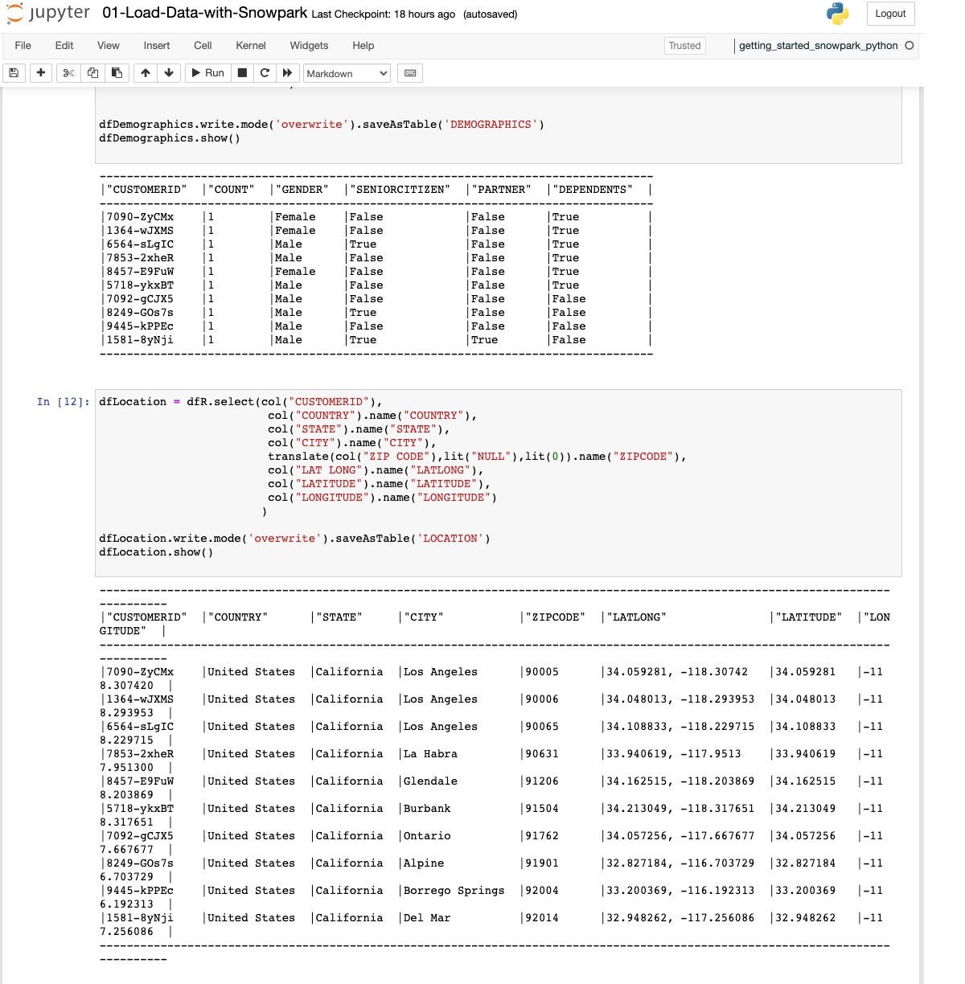
Task: Copy selected cells icon
Action: pos(92,73)
